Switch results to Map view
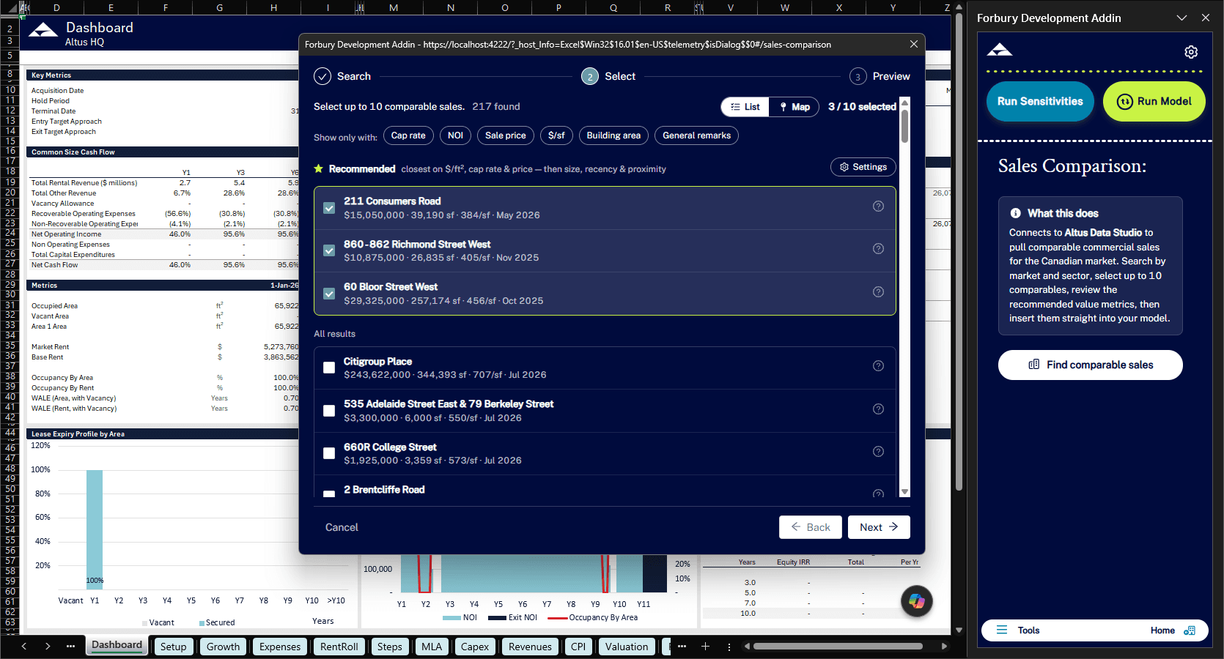Image resolution: width=1224 pixels, height=659 pixels. click(794, 107)
